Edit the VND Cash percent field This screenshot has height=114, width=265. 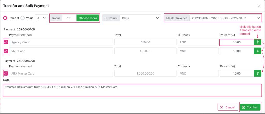tap(237, 51)
